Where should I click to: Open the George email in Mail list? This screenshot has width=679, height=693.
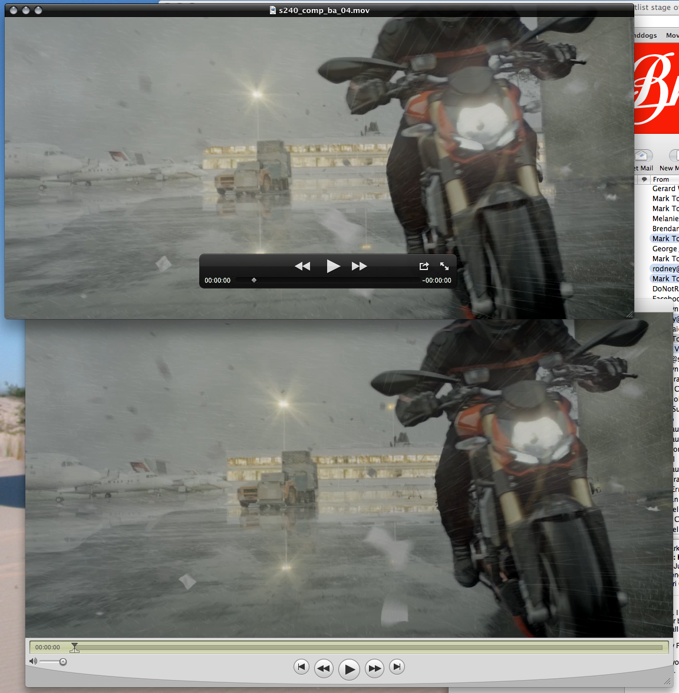pos(665,248)
